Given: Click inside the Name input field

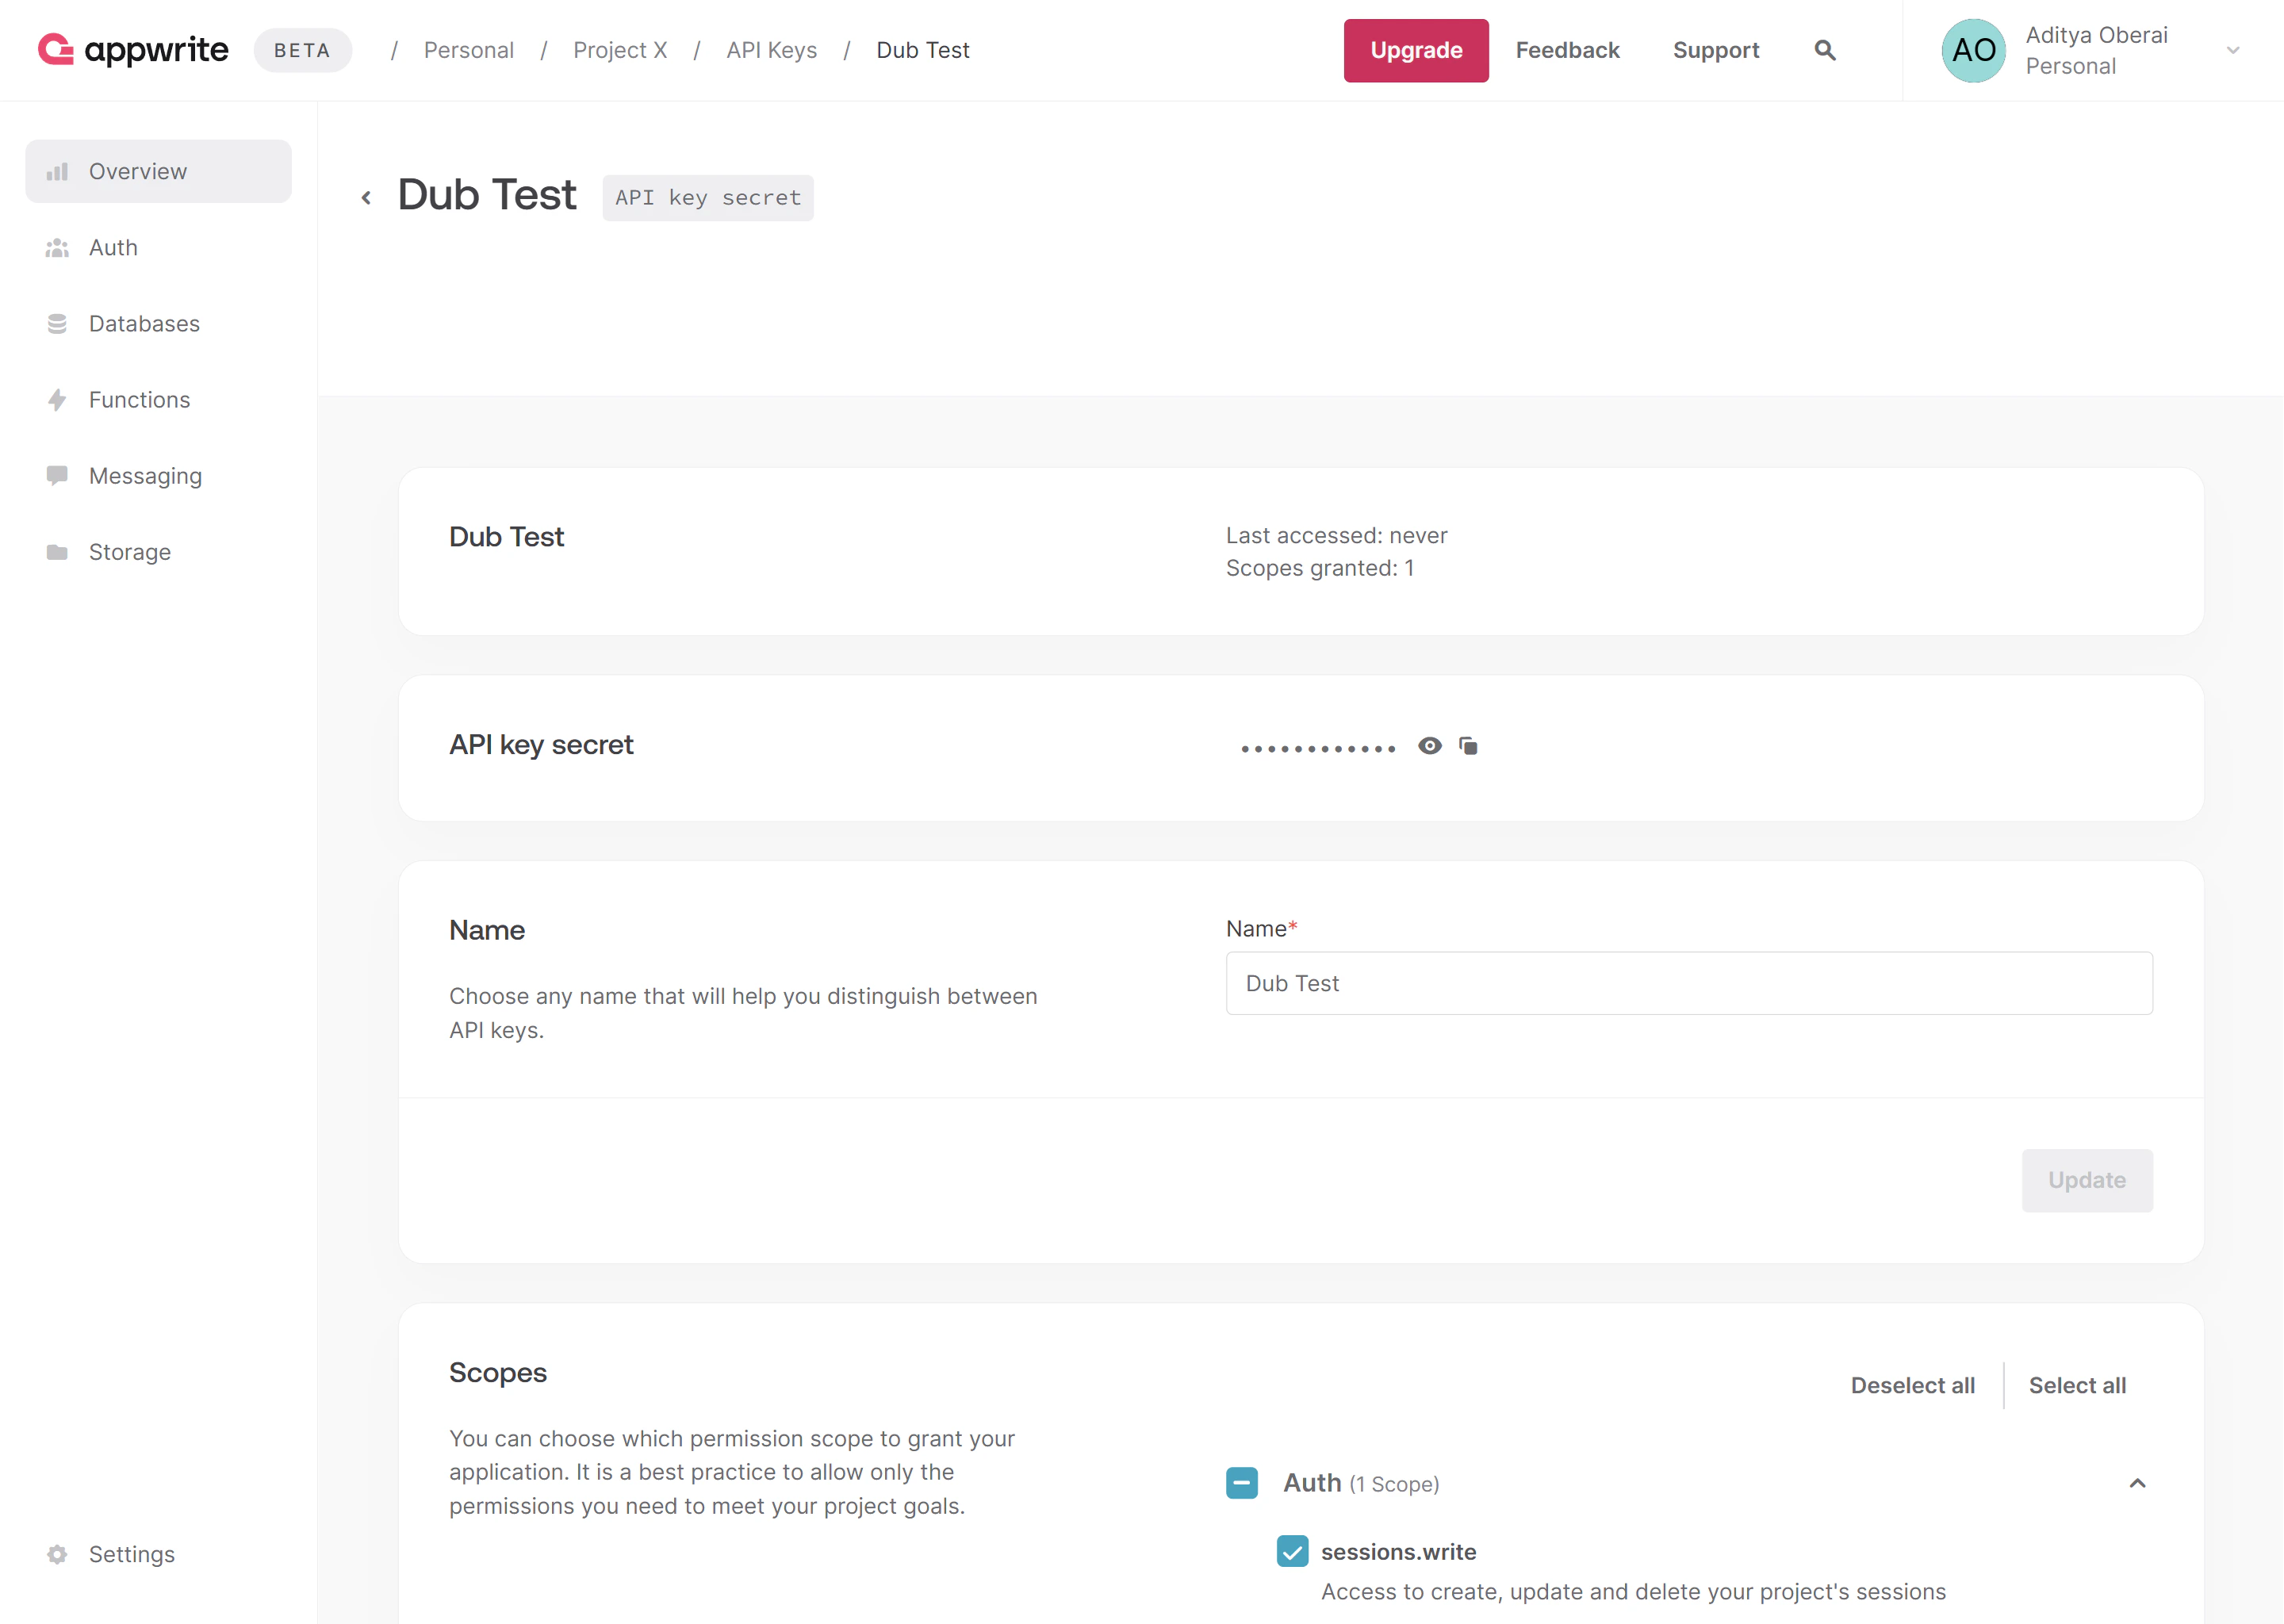Looking at the screenshot, I should [x=1688, y=983].
